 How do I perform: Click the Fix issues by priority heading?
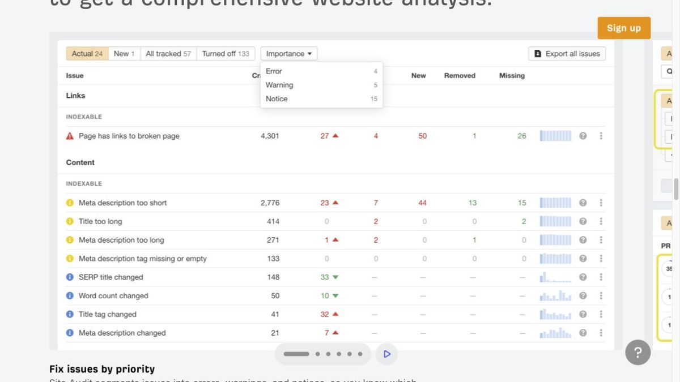tap(102, 369)
